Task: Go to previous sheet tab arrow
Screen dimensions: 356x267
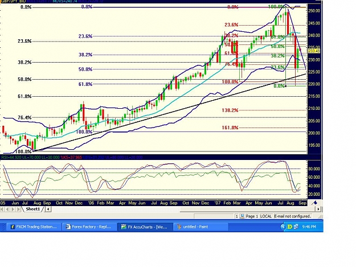Action: click(x=7, y=209)
